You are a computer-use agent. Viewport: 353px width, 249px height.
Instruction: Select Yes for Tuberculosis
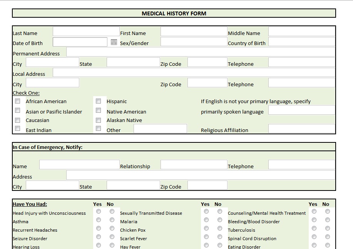tap(314, 228)
